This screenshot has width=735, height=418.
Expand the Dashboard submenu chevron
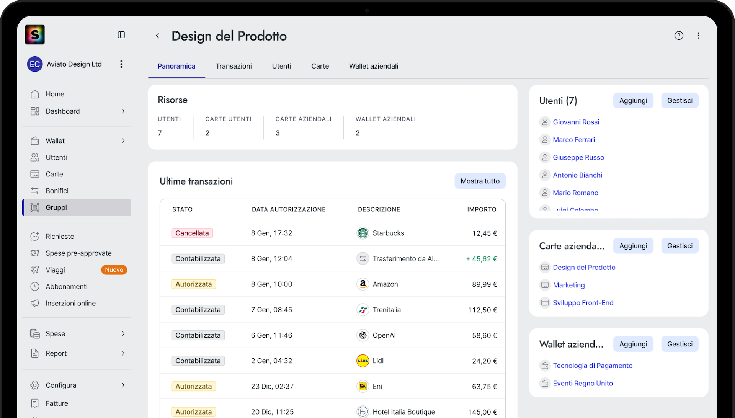[x=123, y=111]
